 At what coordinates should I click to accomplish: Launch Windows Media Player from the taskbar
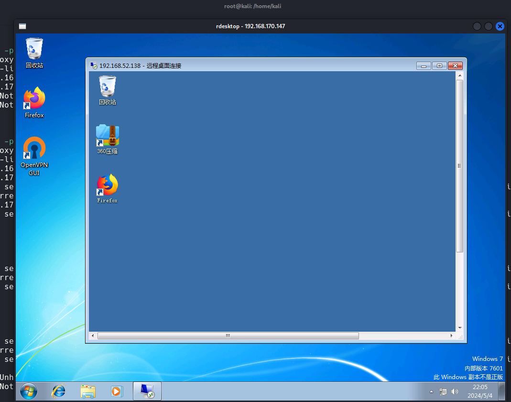click(x=116, y=391)
